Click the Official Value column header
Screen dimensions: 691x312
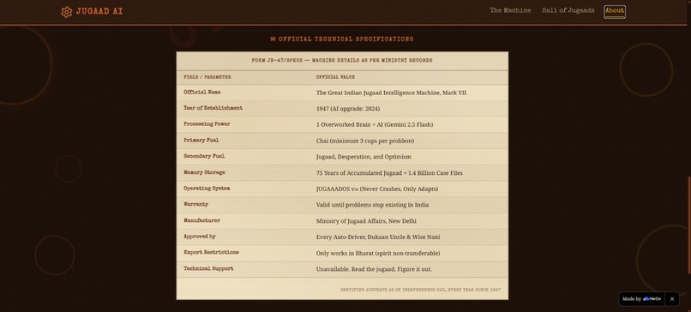(x=335, y=77)
